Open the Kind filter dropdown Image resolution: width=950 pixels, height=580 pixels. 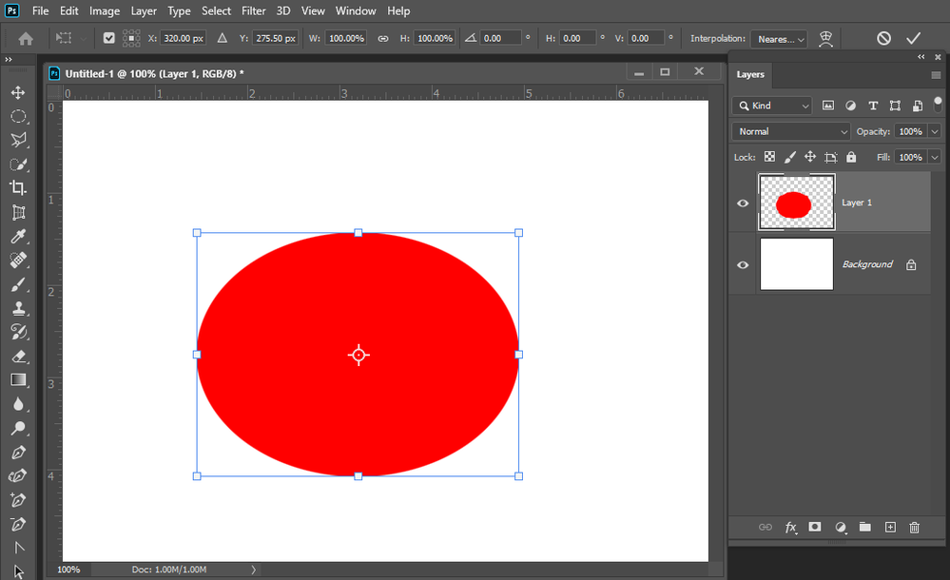(772, 106)
